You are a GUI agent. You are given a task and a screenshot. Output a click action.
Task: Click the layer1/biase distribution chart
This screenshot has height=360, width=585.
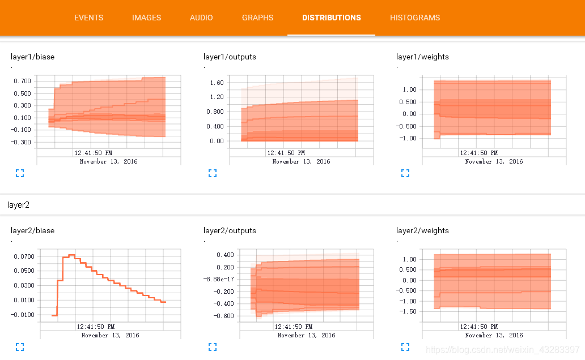(108, 112)
